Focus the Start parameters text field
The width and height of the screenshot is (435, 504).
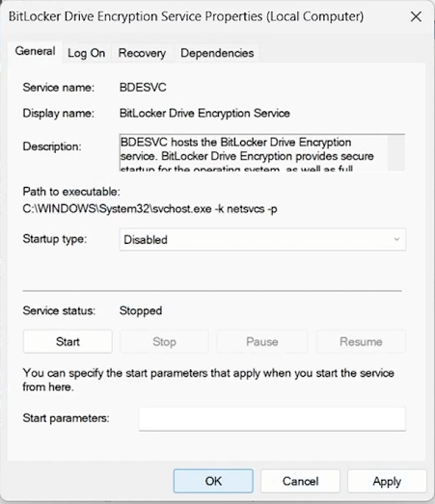click(272, 419)
